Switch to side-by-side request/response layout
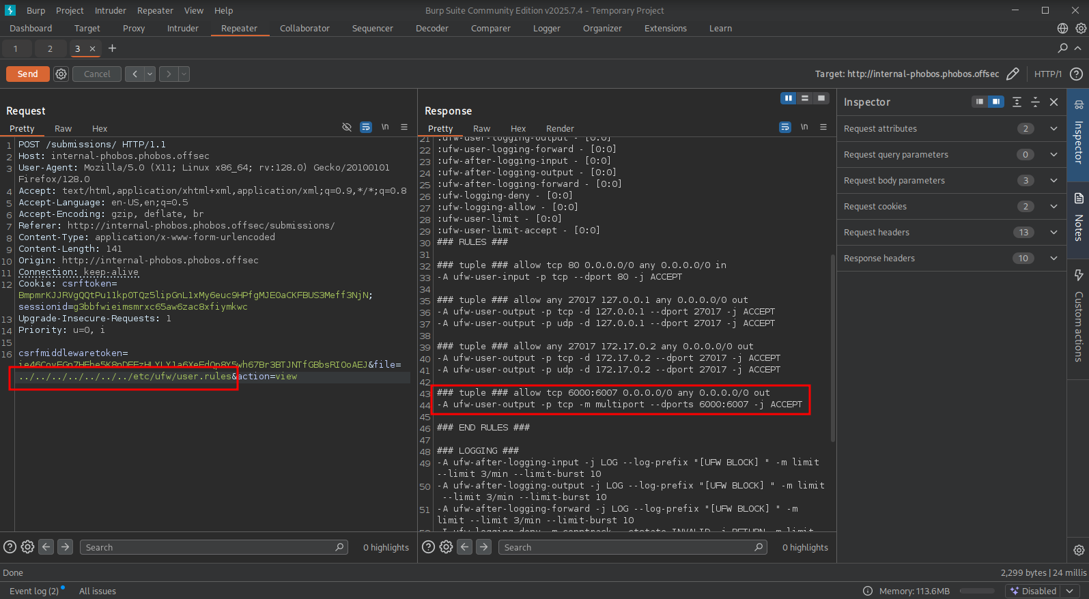Image resolution: width=1089 pixels, height=599 pixels. (x=789, y=98)
